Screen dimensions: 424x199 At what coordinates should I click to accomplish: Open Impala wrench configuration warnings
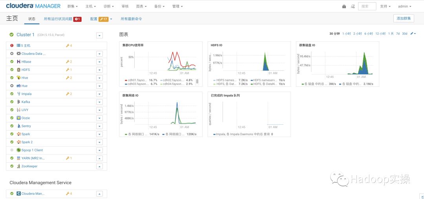click(69, 94)
